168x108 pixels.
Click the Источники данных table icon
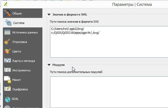point(7,32)
